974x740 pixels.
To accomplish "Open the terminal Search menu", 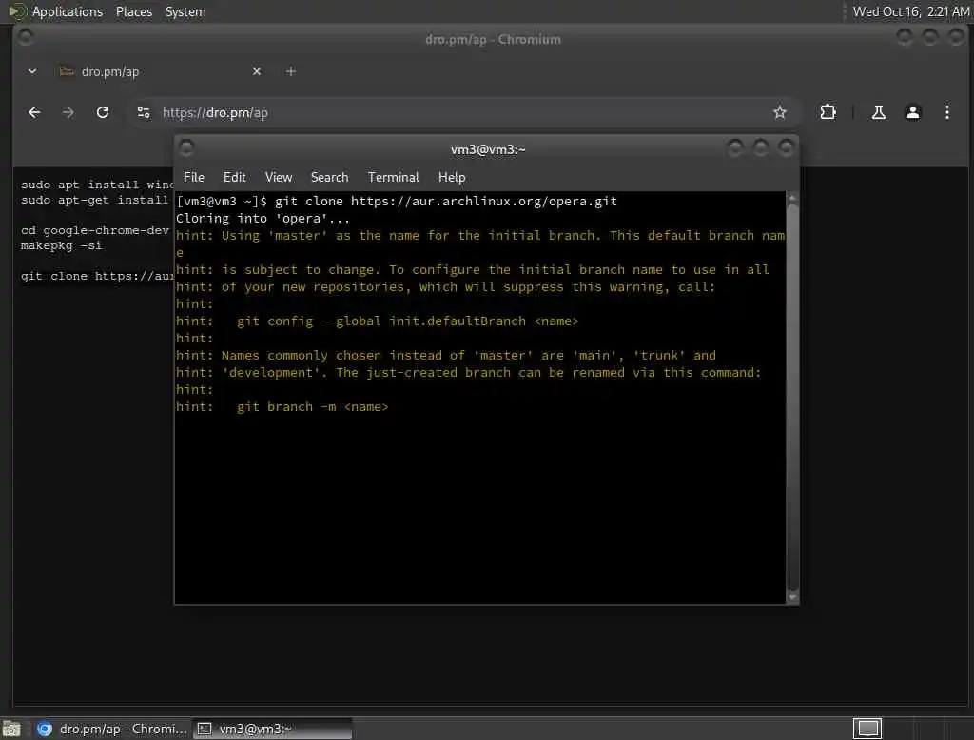I will click(329, 177).
